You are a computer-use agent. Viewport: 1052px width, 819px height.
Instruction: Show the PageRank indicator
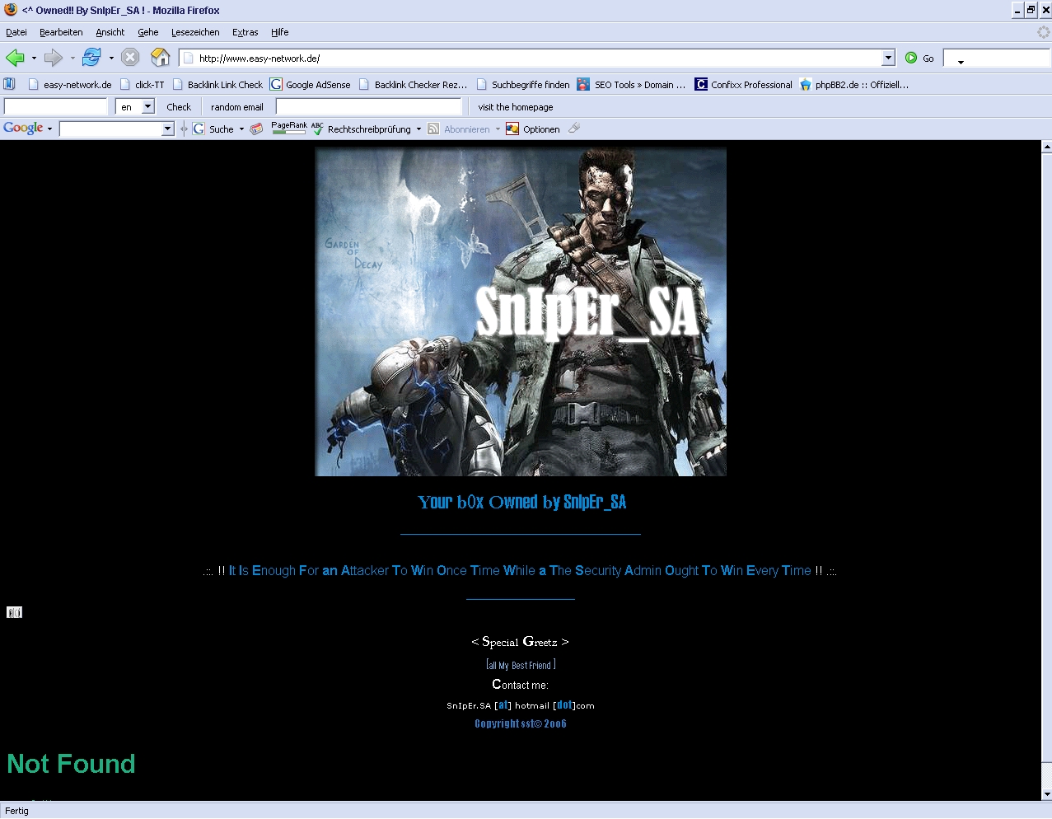coord(288,128)
